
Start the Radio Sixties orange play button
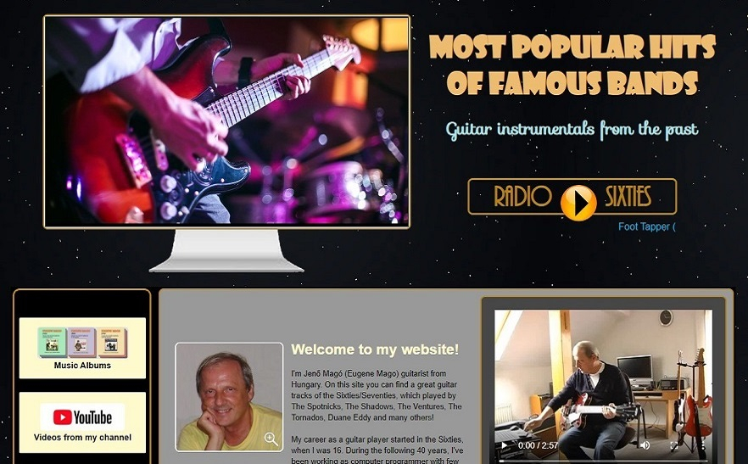(x=578, y=203)
